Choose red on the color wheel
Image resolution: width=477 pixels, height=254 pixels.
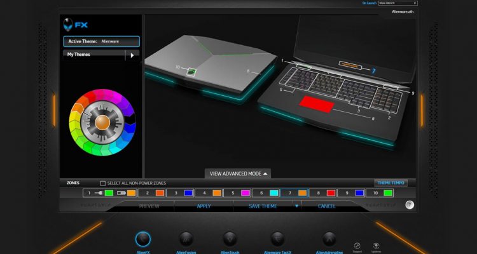[90, 97]
